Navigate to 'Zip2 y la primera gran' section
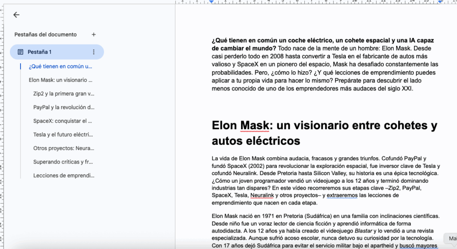 pos(64,94)
